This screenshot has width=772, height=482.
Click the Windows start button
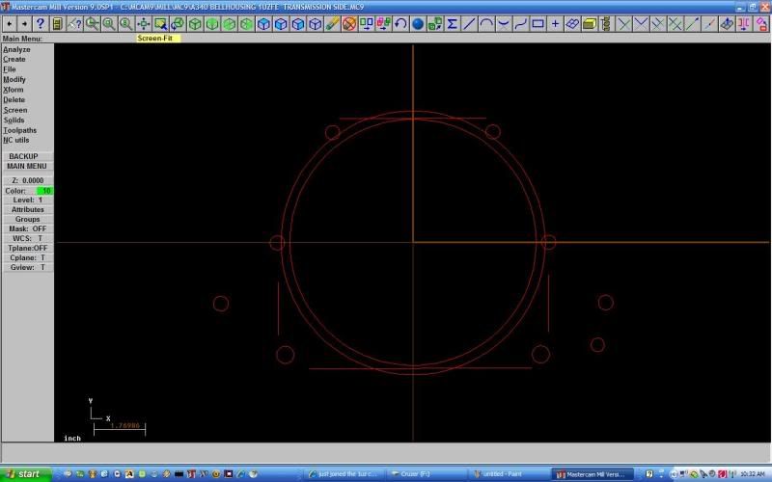click(x=26, y=474)
